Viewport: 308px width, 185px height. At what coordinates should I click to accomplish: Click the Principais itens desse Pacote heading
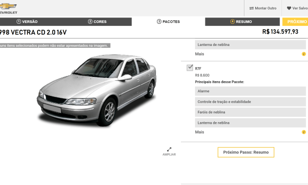220,82
